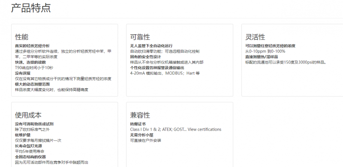Click the 无需分析小屋 heading
This screenshot has height=167, width=343.
[x=141, y=135]
